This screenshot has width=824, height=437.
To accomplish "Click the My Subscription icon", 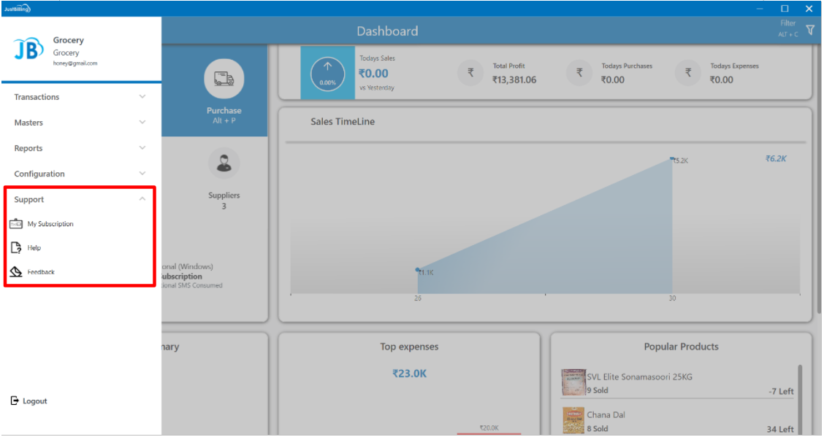I will coord(16,224).
